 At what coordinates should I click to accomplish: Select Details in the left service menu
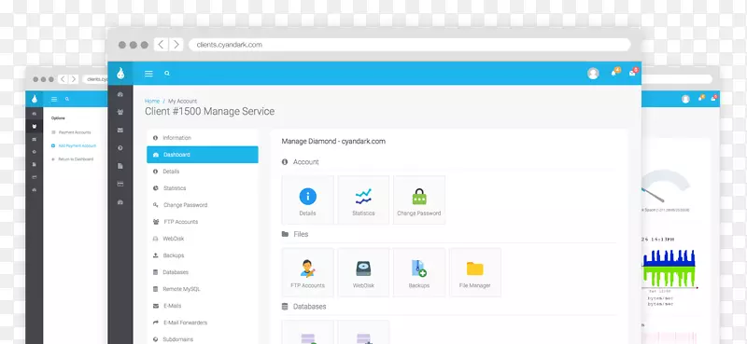click(203, 172)
